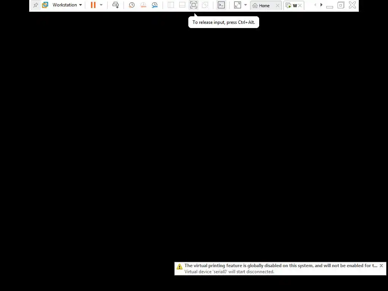Click the pin toolbar pushpin icon

point(36,5)
